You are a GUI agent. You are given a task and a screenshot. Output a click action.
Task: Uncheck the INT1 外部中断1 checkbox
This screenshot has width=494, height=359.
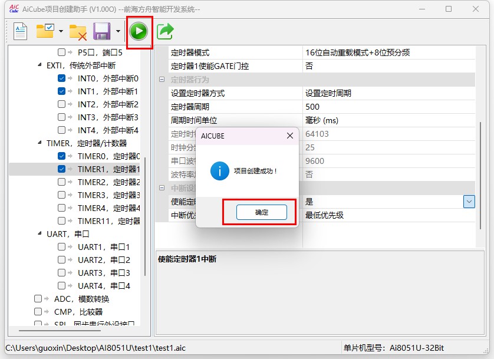pyautogui.click(x=61, y=91)
